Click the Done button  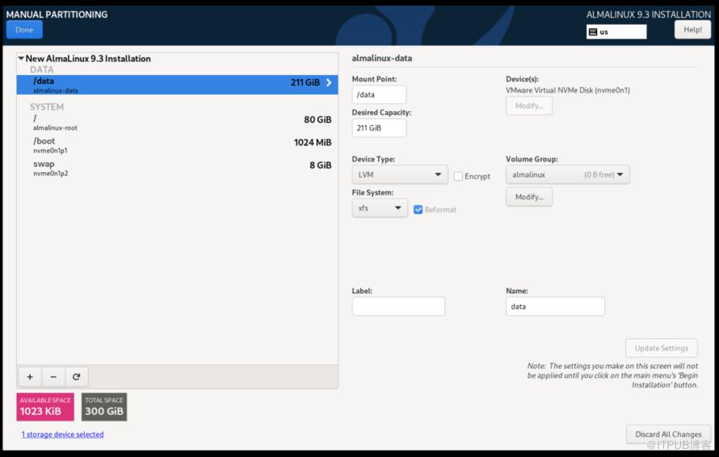tap(24, 30)
